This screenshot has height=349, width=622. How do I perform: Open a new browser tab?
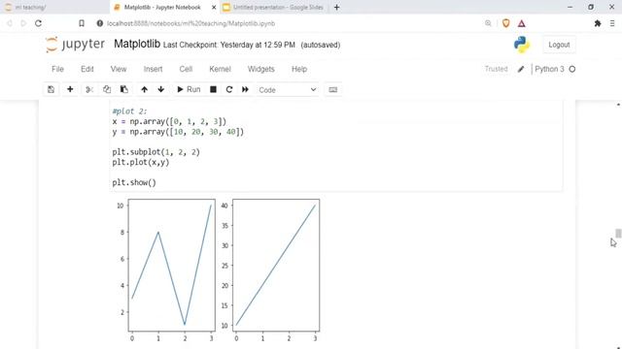[x=337, y=7]
